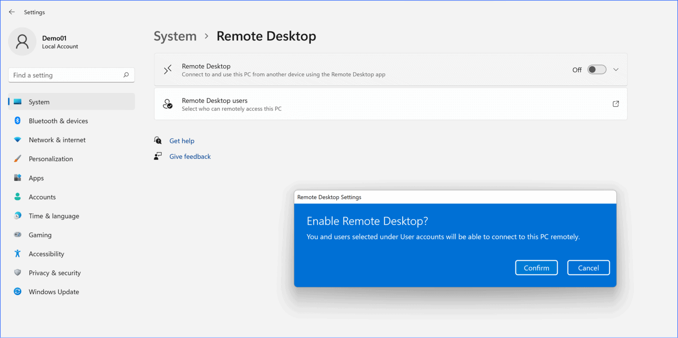Click the Remote Desktop users icon
Viewport: 678px width, 338px height.
pos(168,104)
